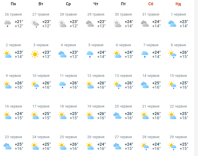
Task: Click the 25 червня date label
Action: click(68, 137)
